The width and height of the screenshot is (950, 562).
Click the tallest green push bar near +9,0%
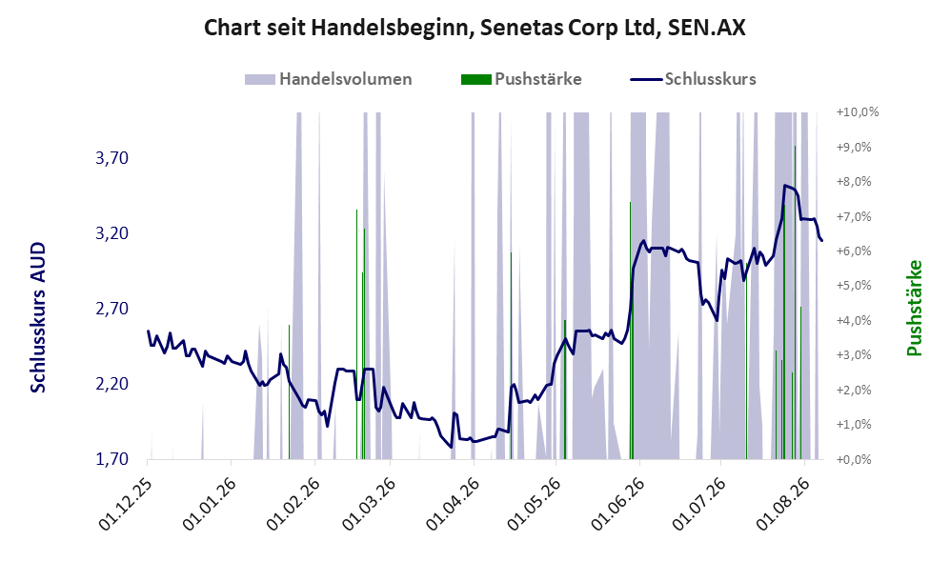(795, 302)
